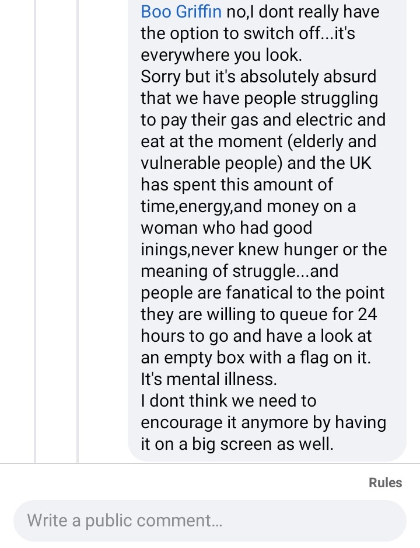Open Boo Griffin's profile link
The image size is (420, 548).
pos(181,12)
